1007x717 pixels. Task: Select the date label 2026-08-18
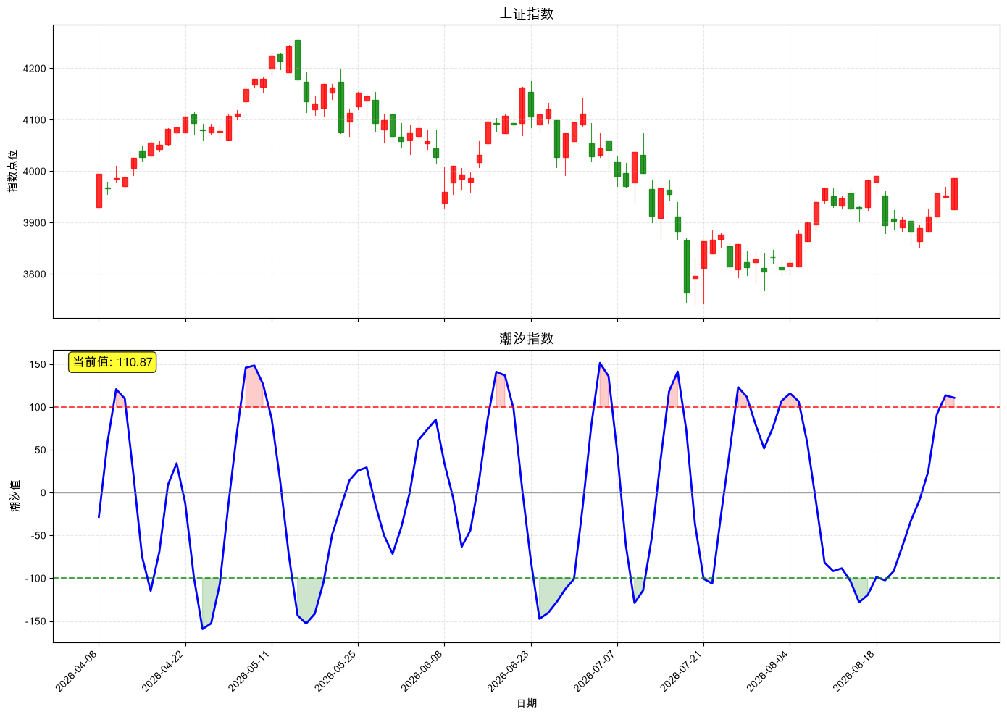(x=857, y=671)
